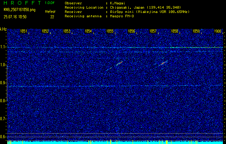Click the 1856 time marker
Screen dimensions: 226x144
(132, 31)
